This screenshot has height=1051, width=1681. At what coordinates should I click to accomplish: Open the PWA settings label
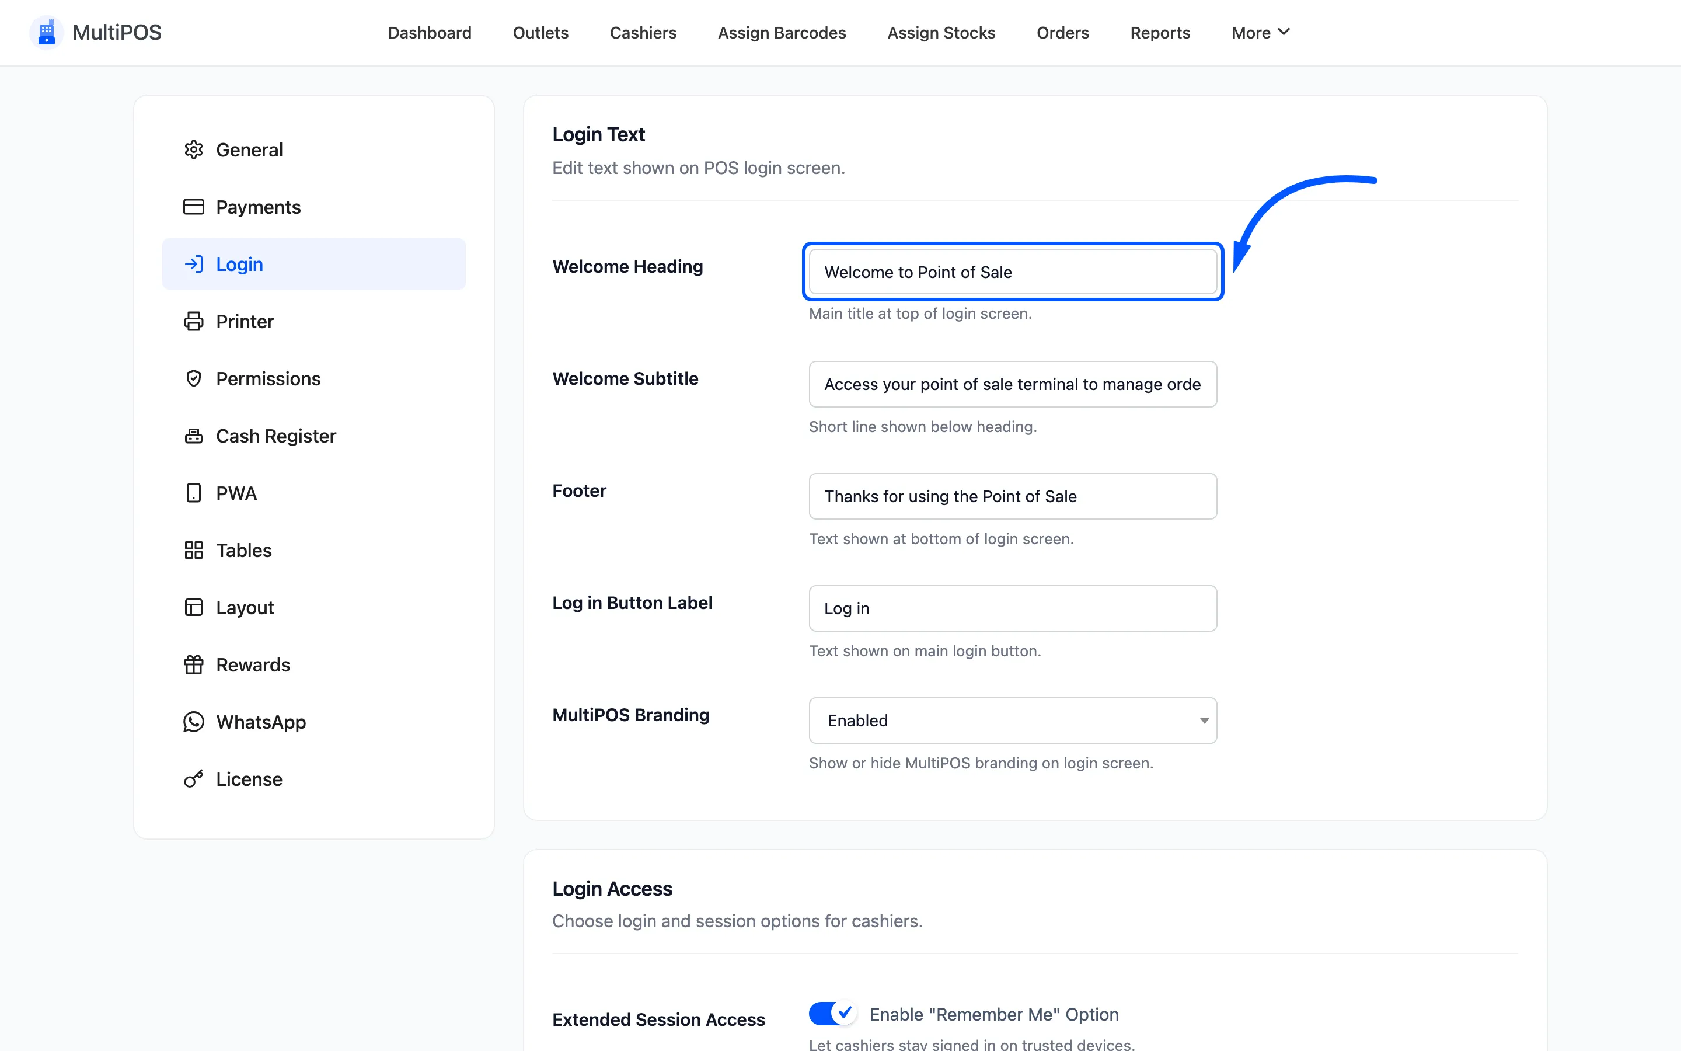(236, 493)
